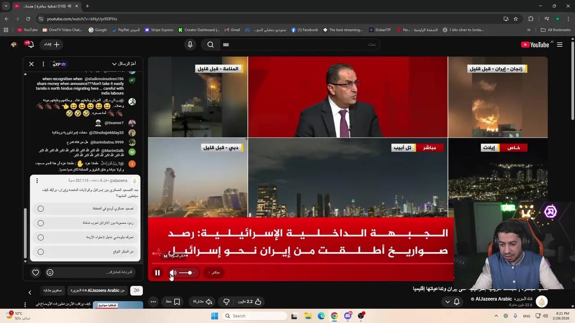Bookmark this page with star icon
The width and height of the screenshot is (575, 323).
516,19
